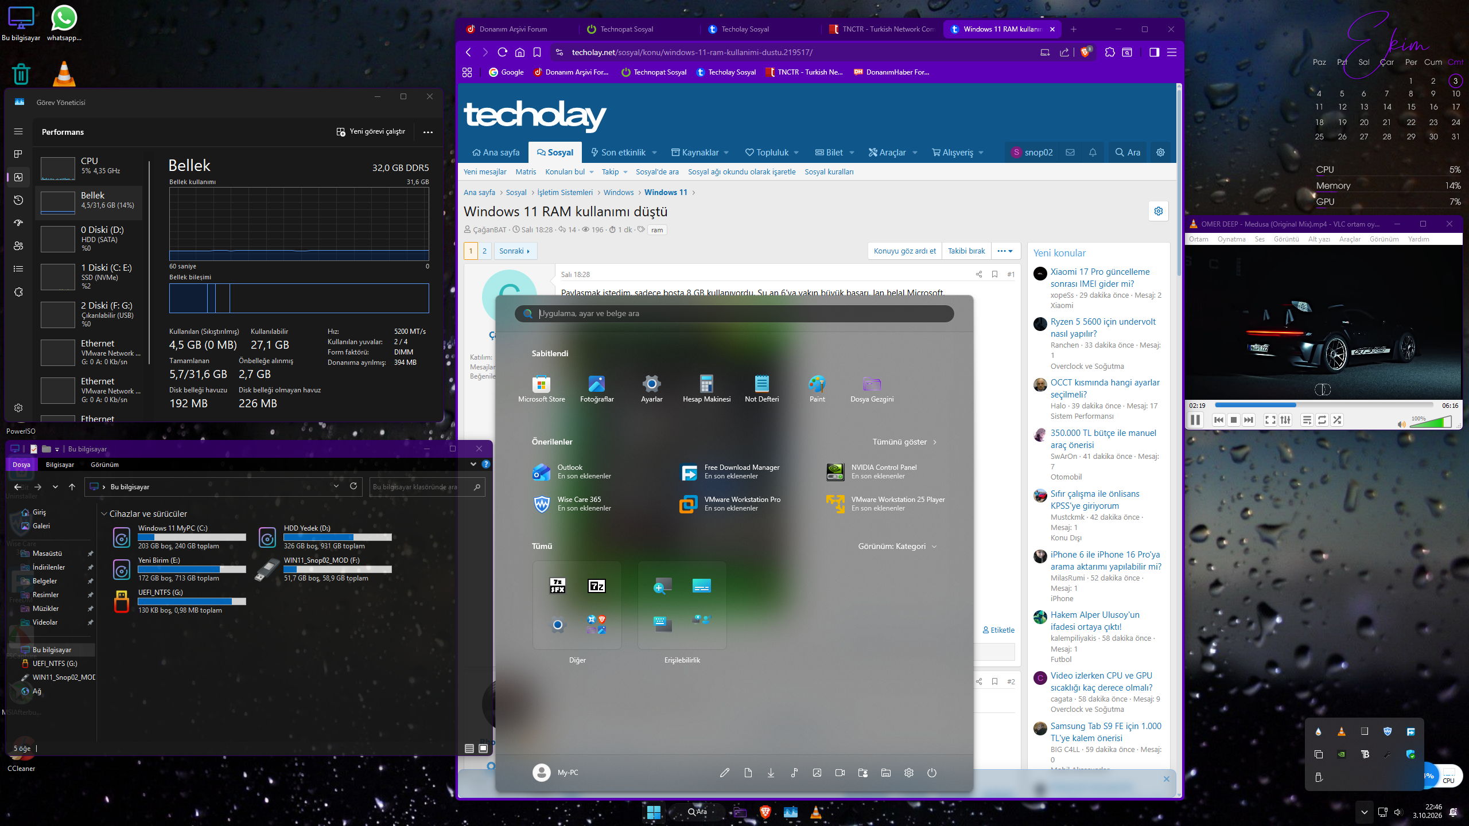Viewport: 1469px width, 826px height.
Task: Open Hesap Makinesi pinned app
Action: click(x=706, y=388)
